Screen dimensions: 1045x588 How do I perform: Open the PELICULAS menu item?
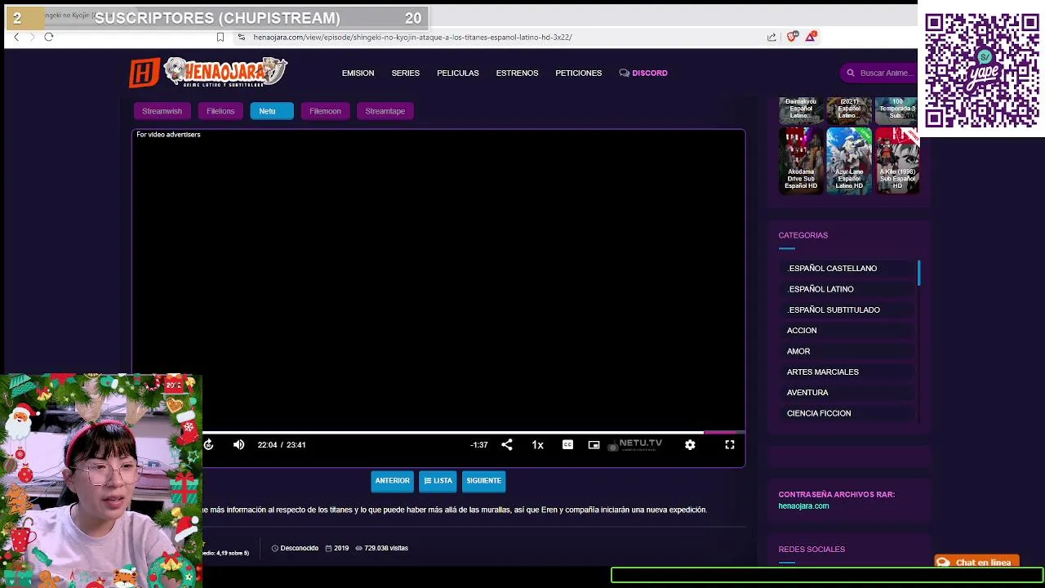457,73
